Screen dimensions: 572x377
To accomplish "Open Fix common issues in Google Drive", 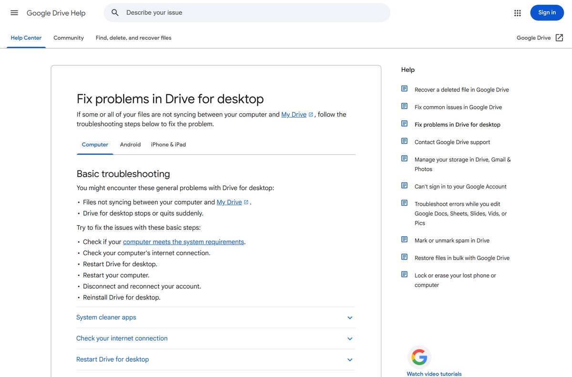I will click(458, 107).
